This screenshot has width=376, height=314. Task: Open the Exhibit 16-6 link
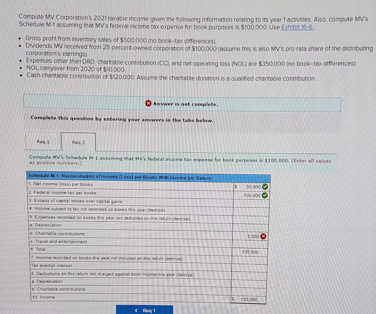click(297, 27)
